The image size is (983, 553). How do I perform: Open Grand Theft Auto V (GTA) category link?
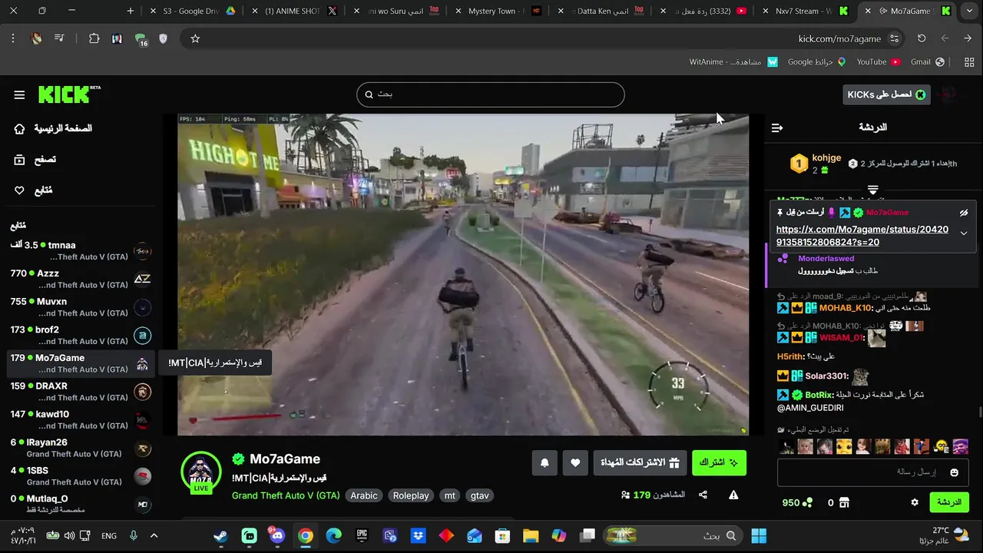click(x=286, y=495)
